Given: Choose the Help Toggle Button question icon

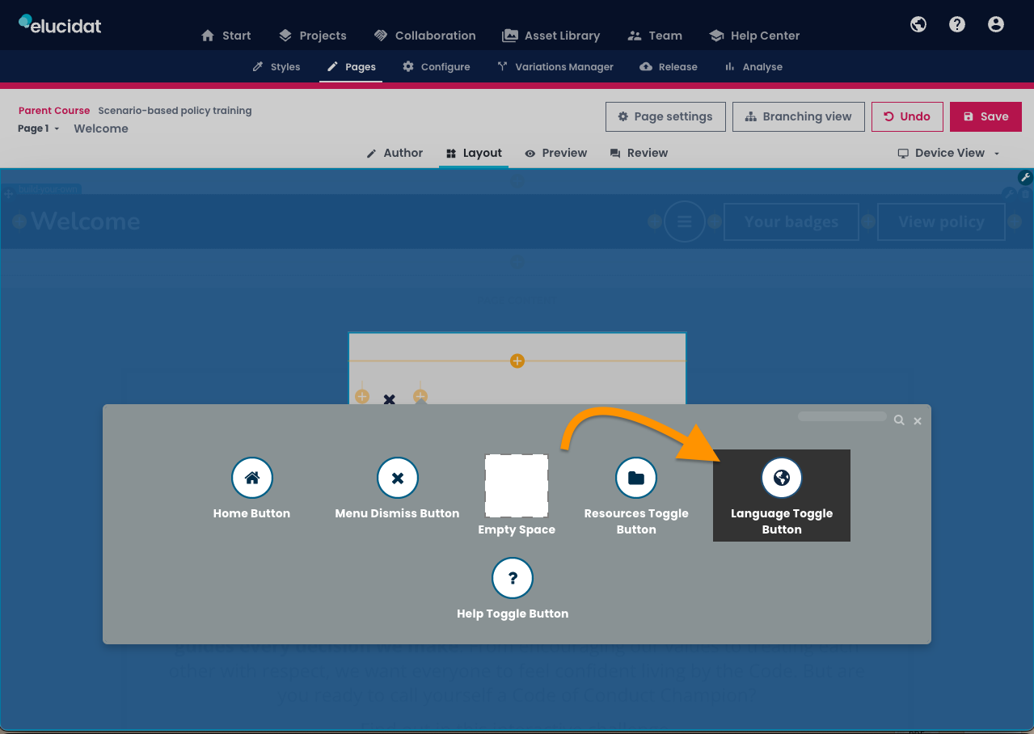Looking at the screenshot, I should click(x=513, y=579).
